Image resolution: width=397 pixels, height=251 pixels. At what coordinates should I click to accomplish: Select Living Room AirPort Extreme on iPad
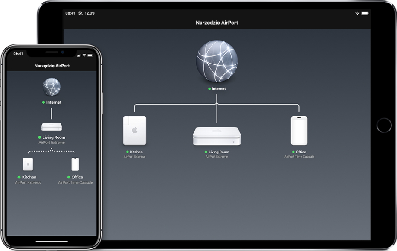[x=217, y=136]
